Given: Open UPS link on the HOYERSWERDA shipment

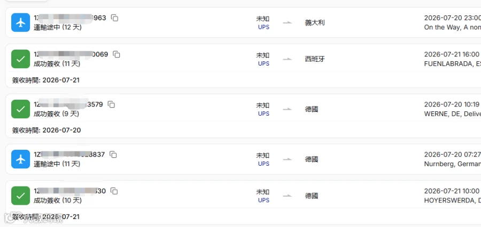Looking at the screenshot, I should tap(263, 200).
